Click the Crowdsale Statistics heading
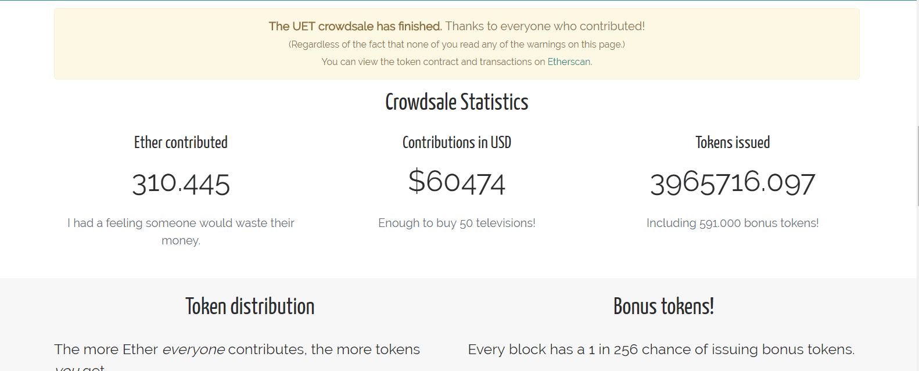 (x=457, y=102)
